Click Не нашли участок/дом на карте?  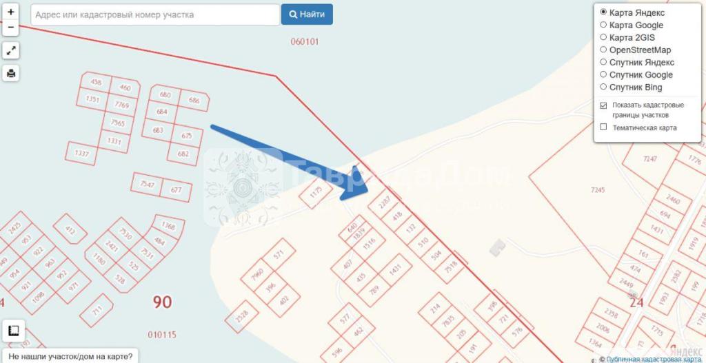point(70,357)
